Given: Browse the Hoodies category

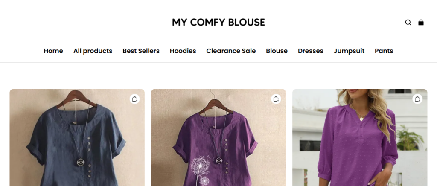Looking at the screenshot, I should tap(183, 51).
